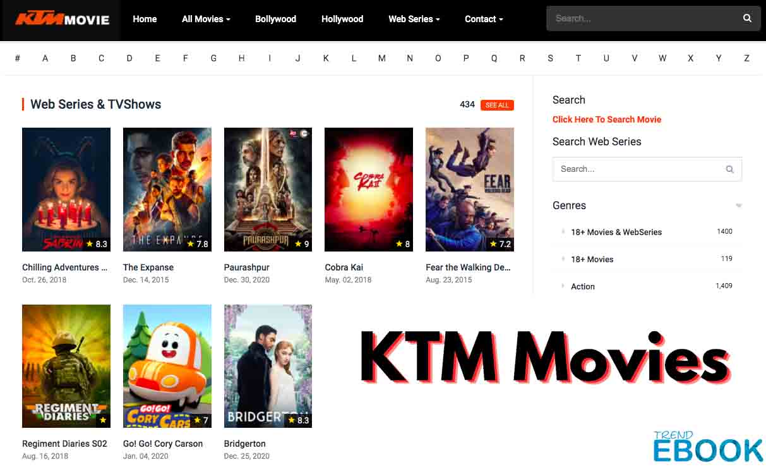The height and width of the screenshot is (467, 766).
Task: Collapse the Genres section arrow
Action: [x=739, y=206]
